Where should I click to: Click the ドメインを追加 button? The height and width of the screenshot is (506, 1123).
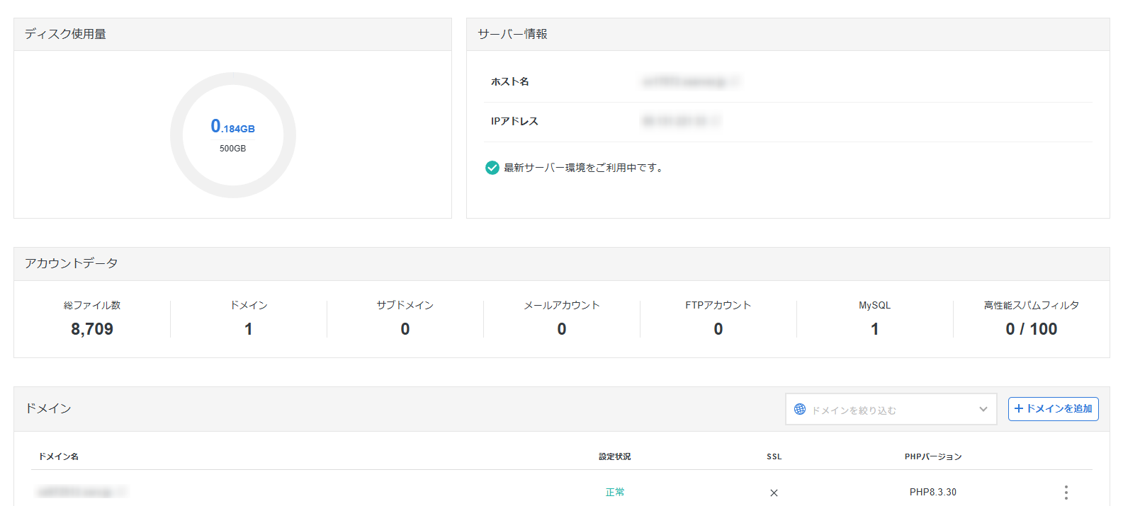tap(1053, 409)
